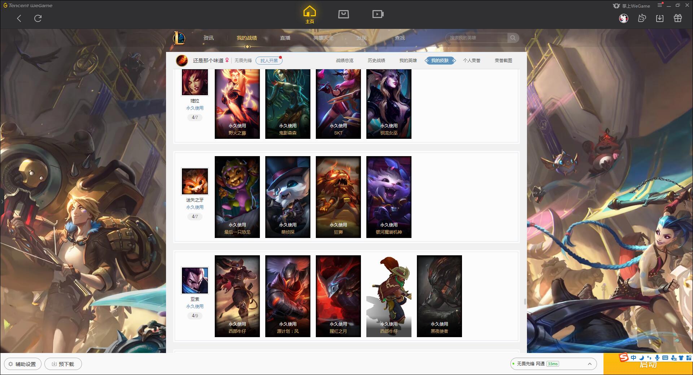Open the store bag icon in top bar
This screenshot has height=375, width=693.
(x=344, y=14)
